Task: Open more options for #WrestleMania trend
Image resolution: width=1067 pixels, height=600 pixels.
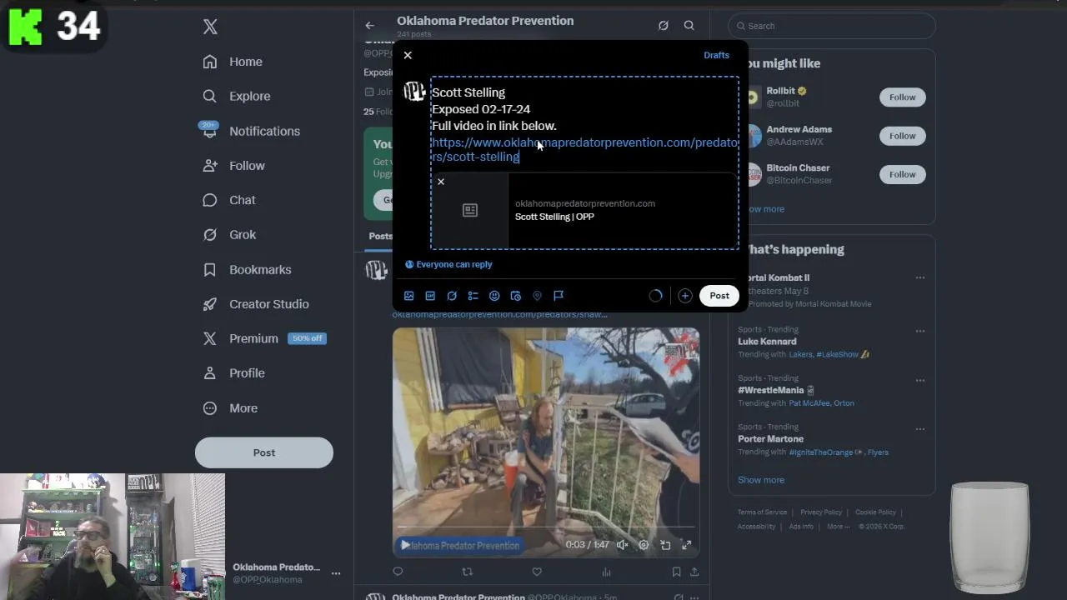Action: [920, 380]
